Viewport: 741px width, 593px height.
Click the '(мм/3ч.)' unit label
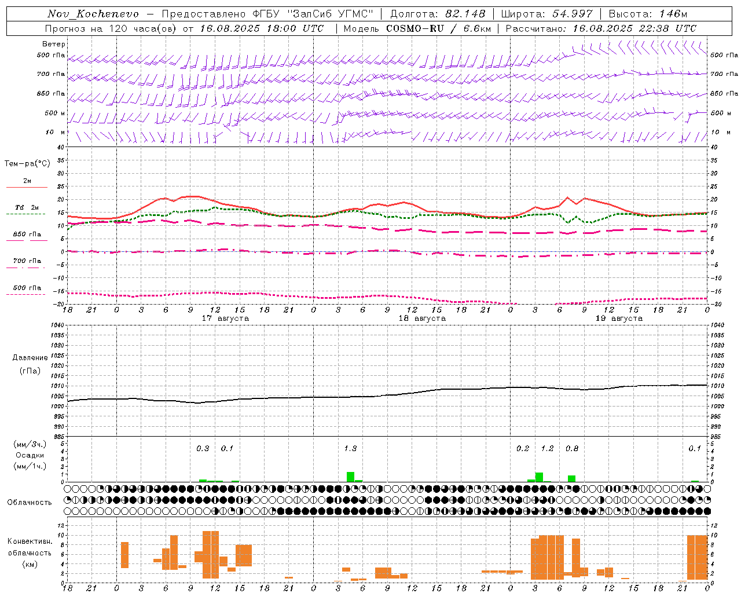point(30,444)
